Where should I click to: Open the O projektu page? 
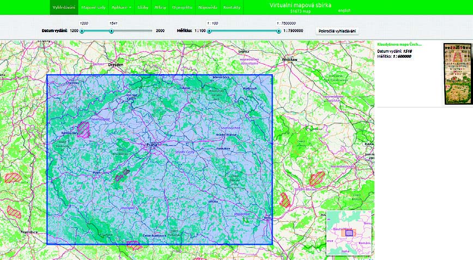pos(182,8)
